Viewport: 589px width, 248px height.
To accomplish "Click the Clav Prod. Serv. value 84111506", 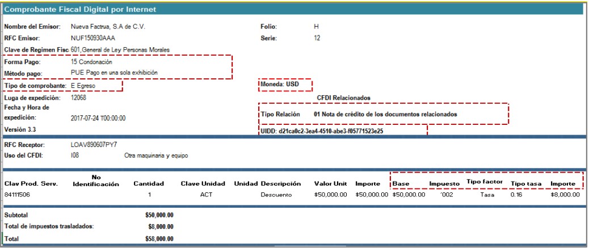I will tap(18, 195).
